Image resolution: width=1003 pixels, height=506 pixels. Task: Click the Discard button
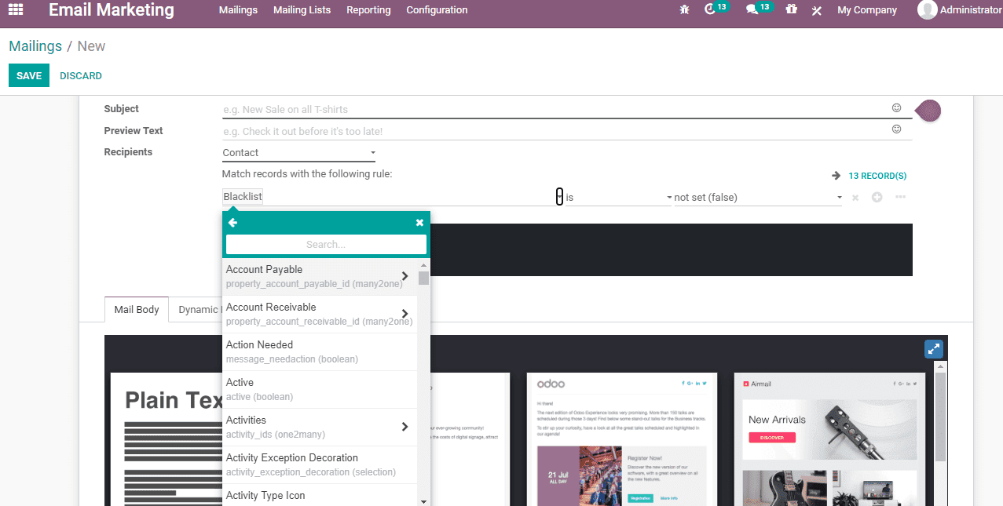pyautogui.click(x=81, y=76)
